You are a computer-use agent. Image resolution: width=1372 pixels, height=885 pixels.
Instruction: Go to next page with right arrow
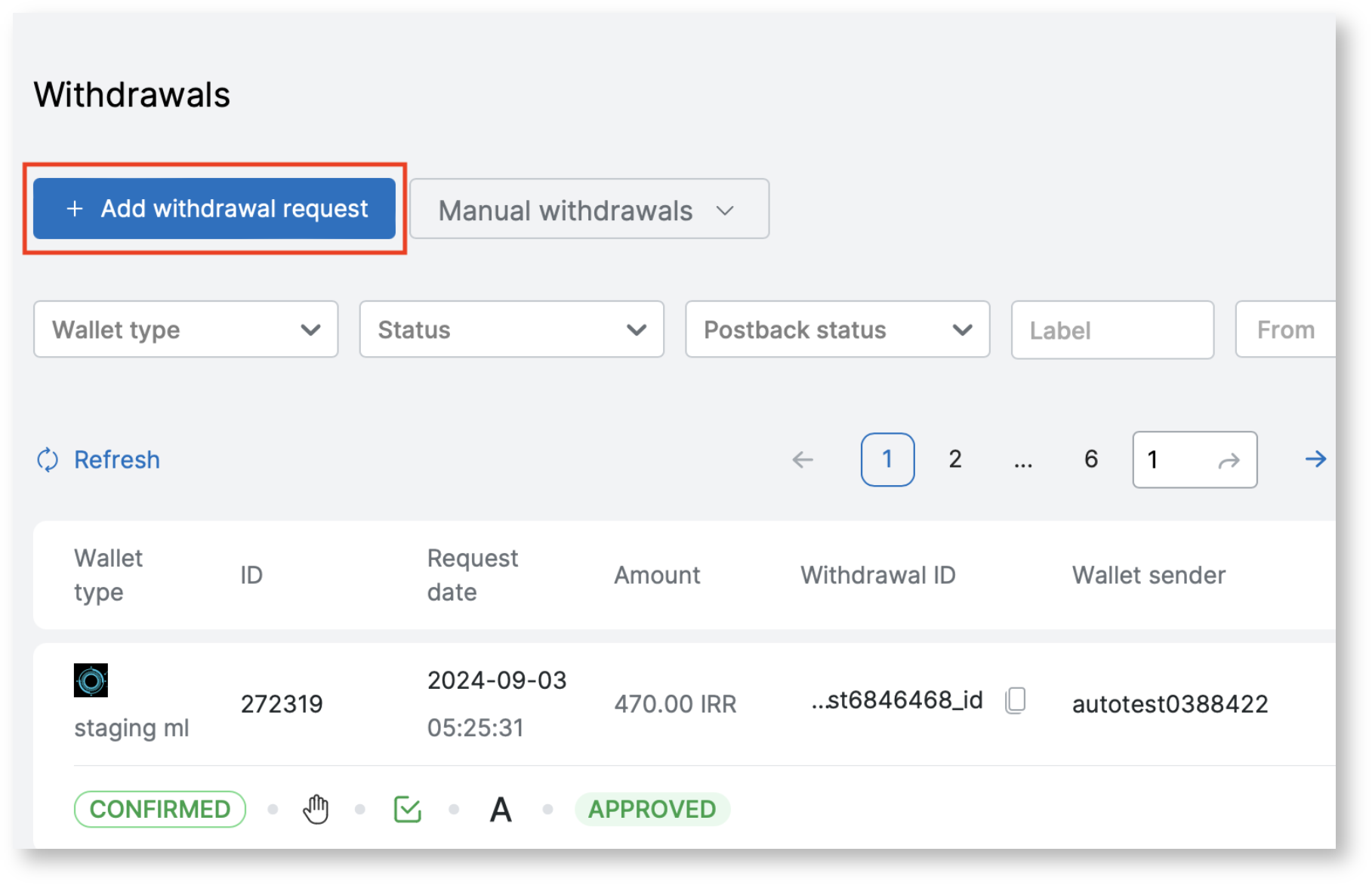(x=1315, y=459)
